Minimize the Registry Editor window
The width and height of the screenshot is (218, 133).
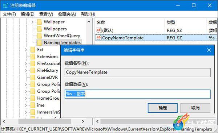click(178, 5)
